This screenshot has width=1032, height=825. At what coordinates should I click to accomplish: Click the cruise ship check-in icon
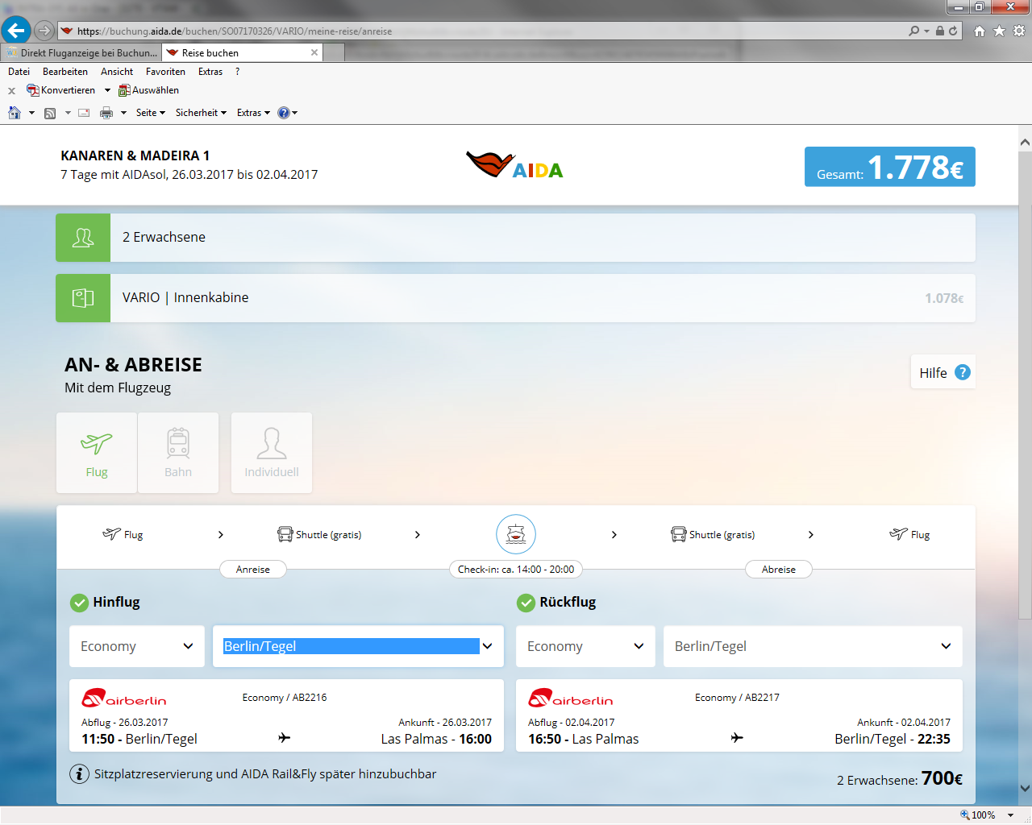coord(516,534)
